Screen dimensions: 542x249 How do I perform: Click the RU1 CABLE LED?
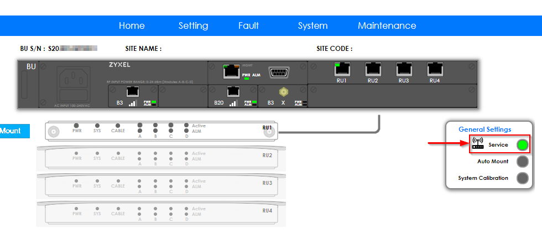(118, 126)
